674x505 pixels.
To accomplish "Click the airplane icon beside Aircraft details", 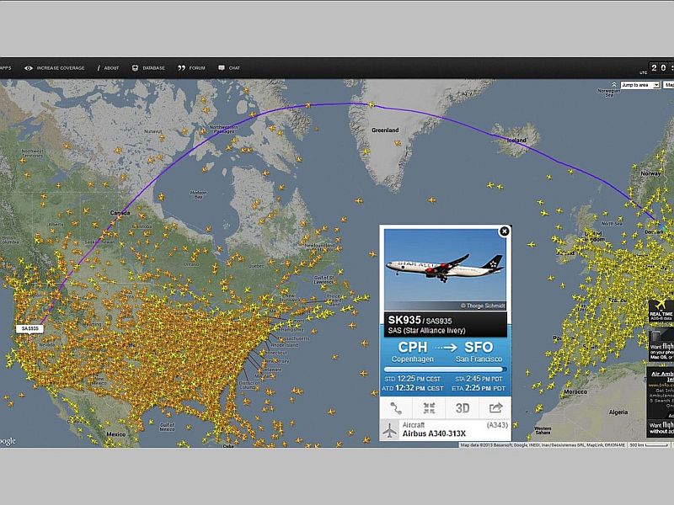I will click(389, 430).
